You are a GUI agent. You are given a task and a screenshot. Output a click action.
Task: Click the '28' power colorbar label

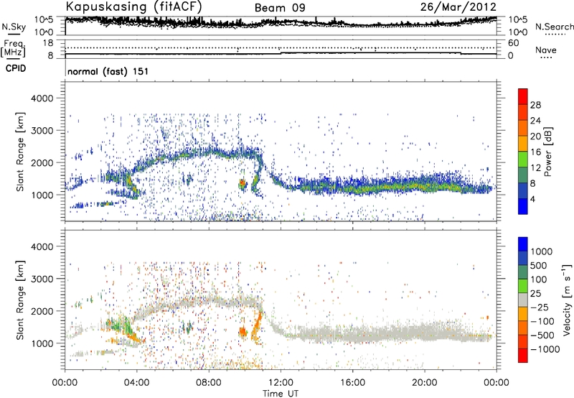tap(535, 105)
